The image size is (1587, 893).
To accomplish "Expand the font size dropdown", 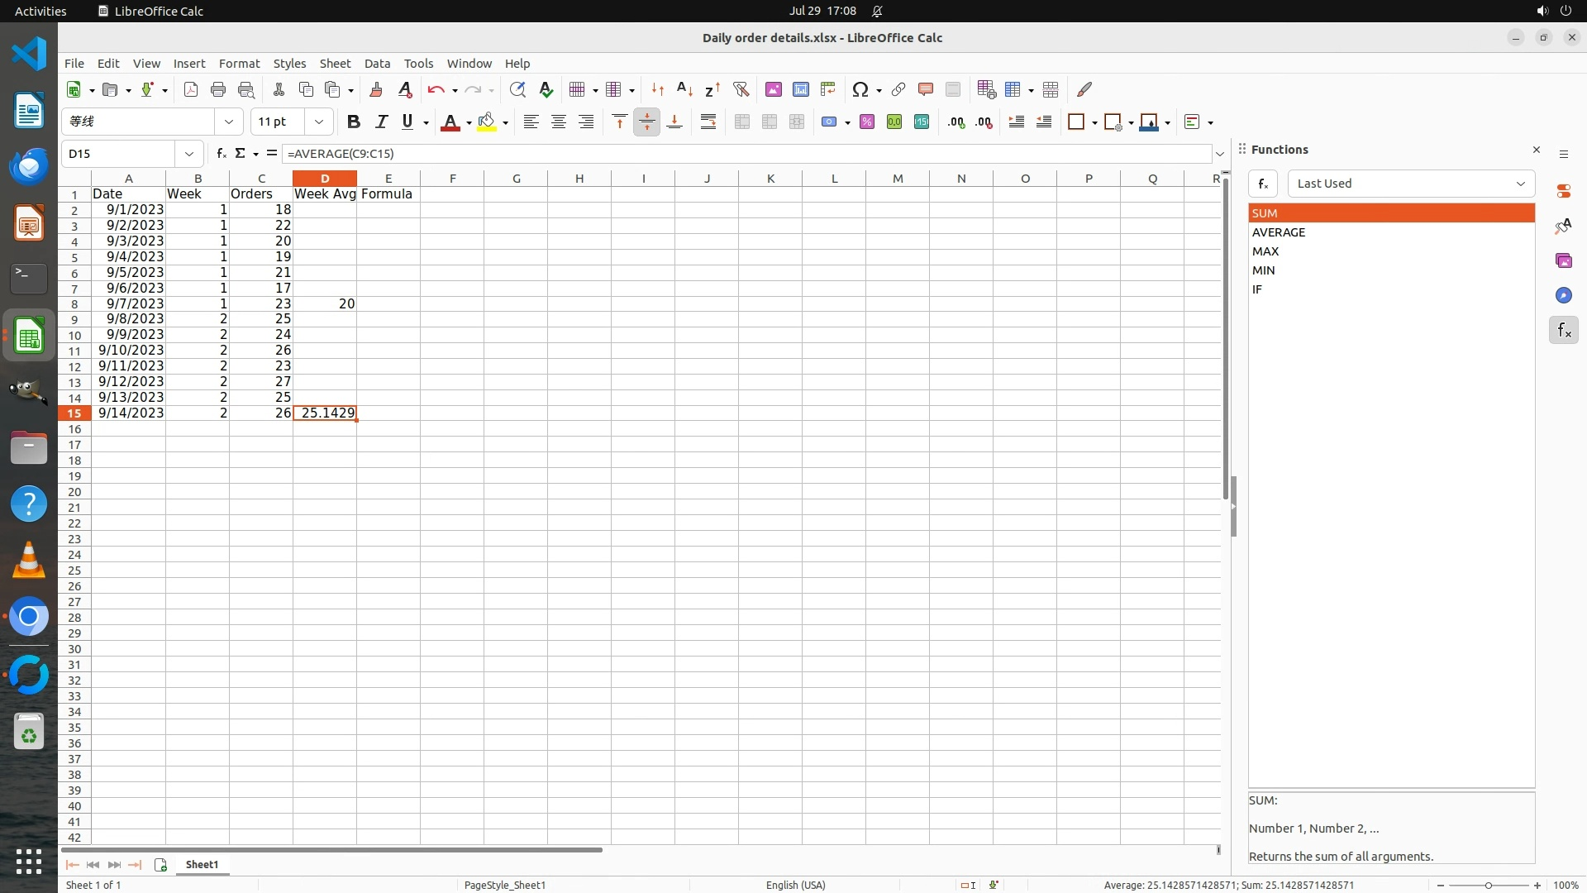I will coord(318,122).
